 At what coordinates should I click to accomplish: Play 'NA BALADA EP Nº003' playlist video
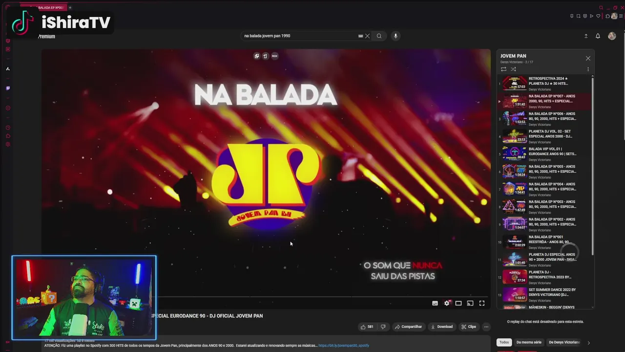(544, 206)
